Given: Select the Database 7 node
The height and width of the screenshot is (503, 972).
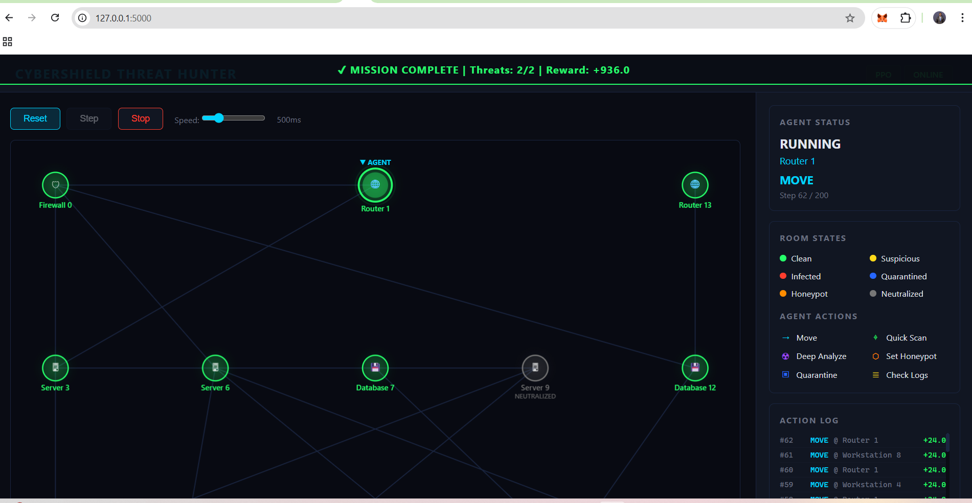Looking at the screenshot, I should click(x=375, y=368).
